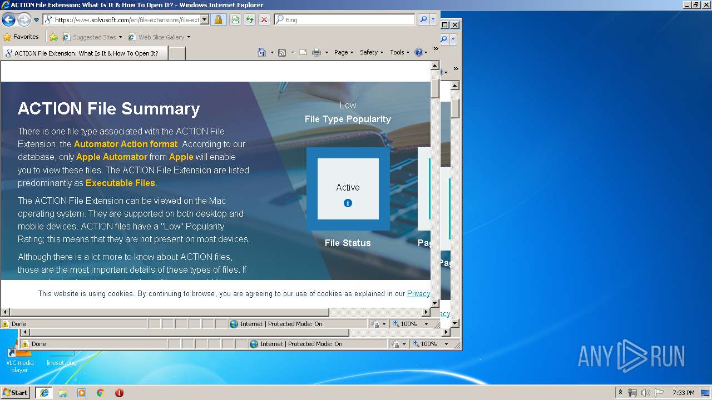Click the horizontal scrollbar right arrow
712x400 pixels.
click(427, 312)
